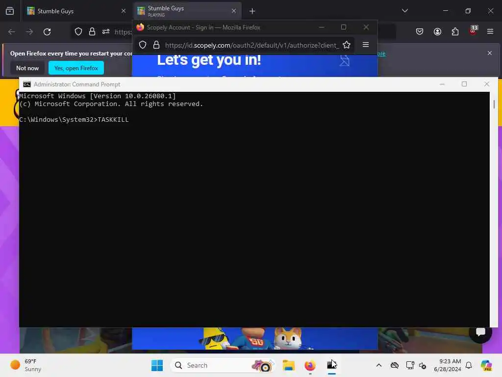This screenshot has width=502, height=377.
Task: Open shield icon in Scopely sign-in window
Action: [x=143, y=45]
